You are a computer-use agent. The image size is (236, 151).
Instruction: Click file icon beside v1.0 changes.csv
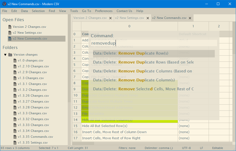point(15,60)
